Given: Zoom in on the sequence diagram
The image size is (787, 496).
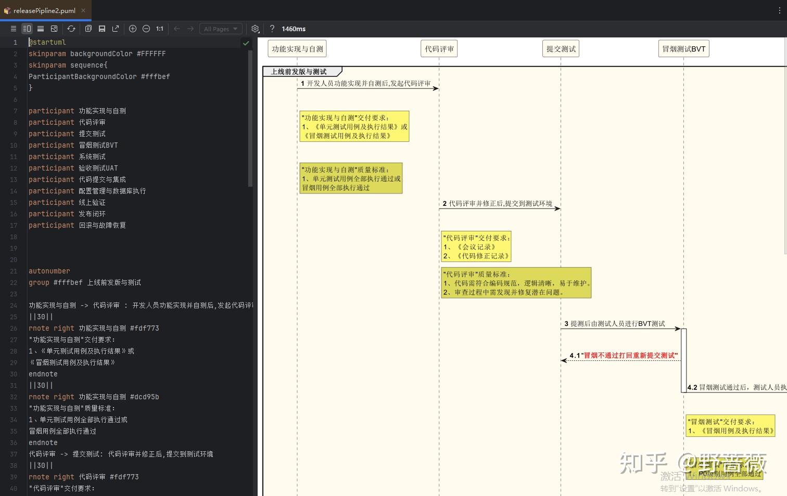Looking at the screenshot, I should click(x=133, y=29).
